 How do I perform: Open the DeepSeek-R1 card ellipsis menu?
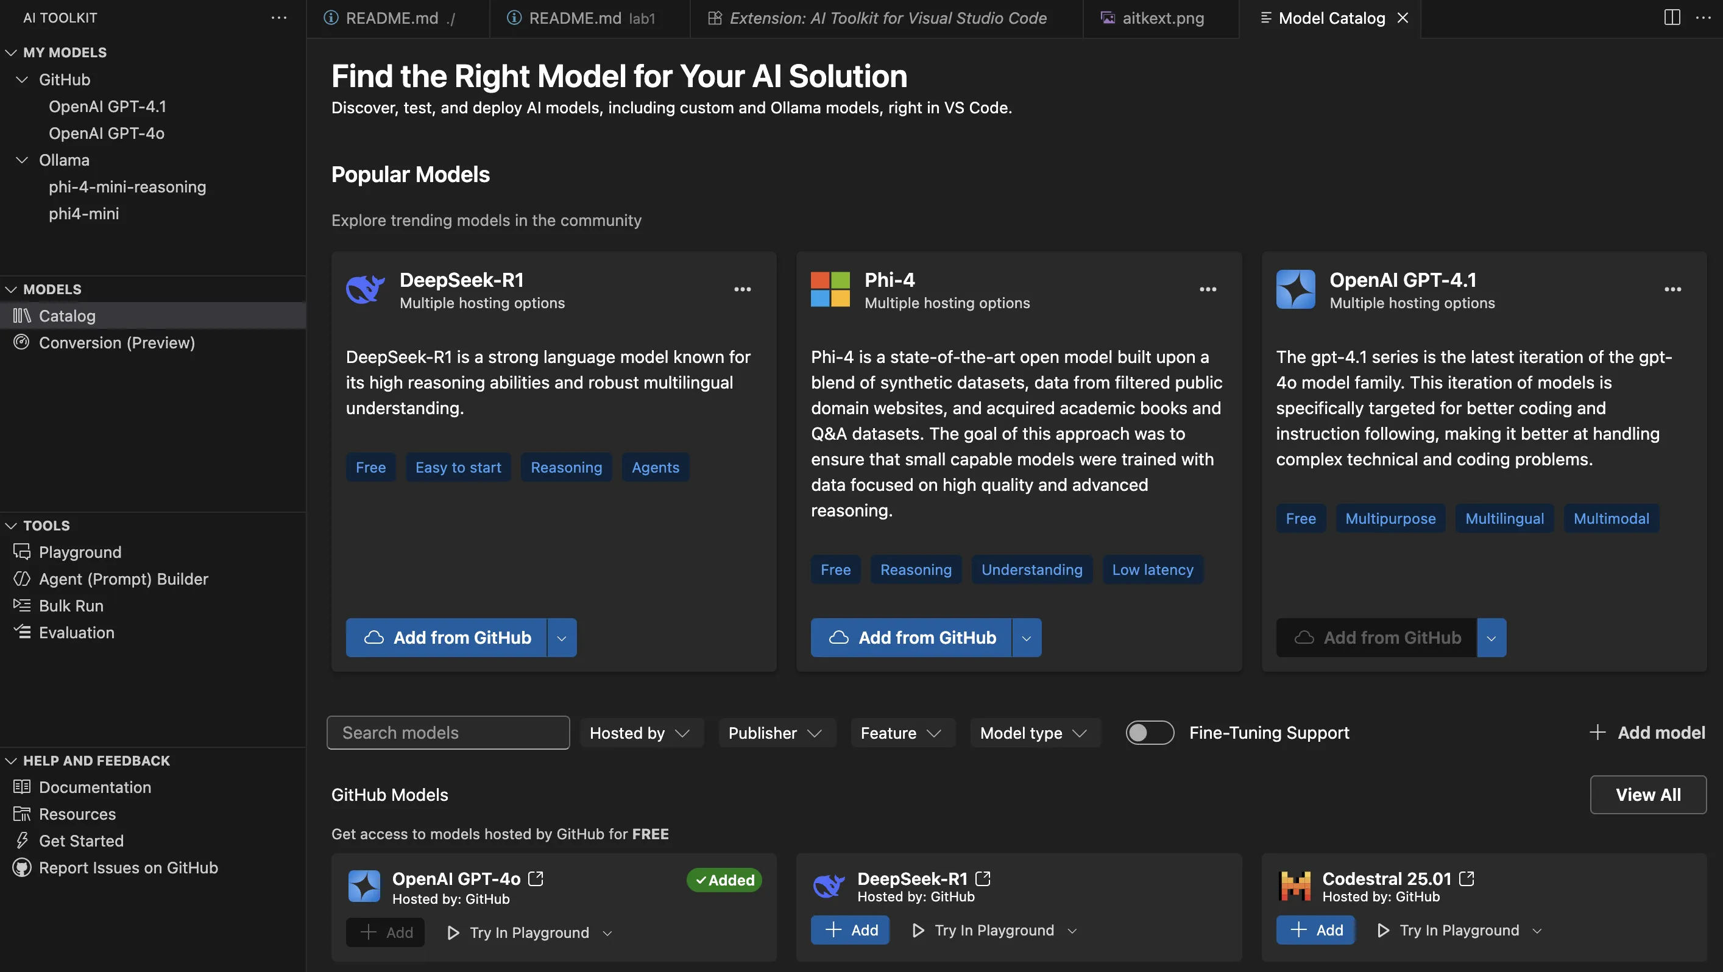(741, 289)
